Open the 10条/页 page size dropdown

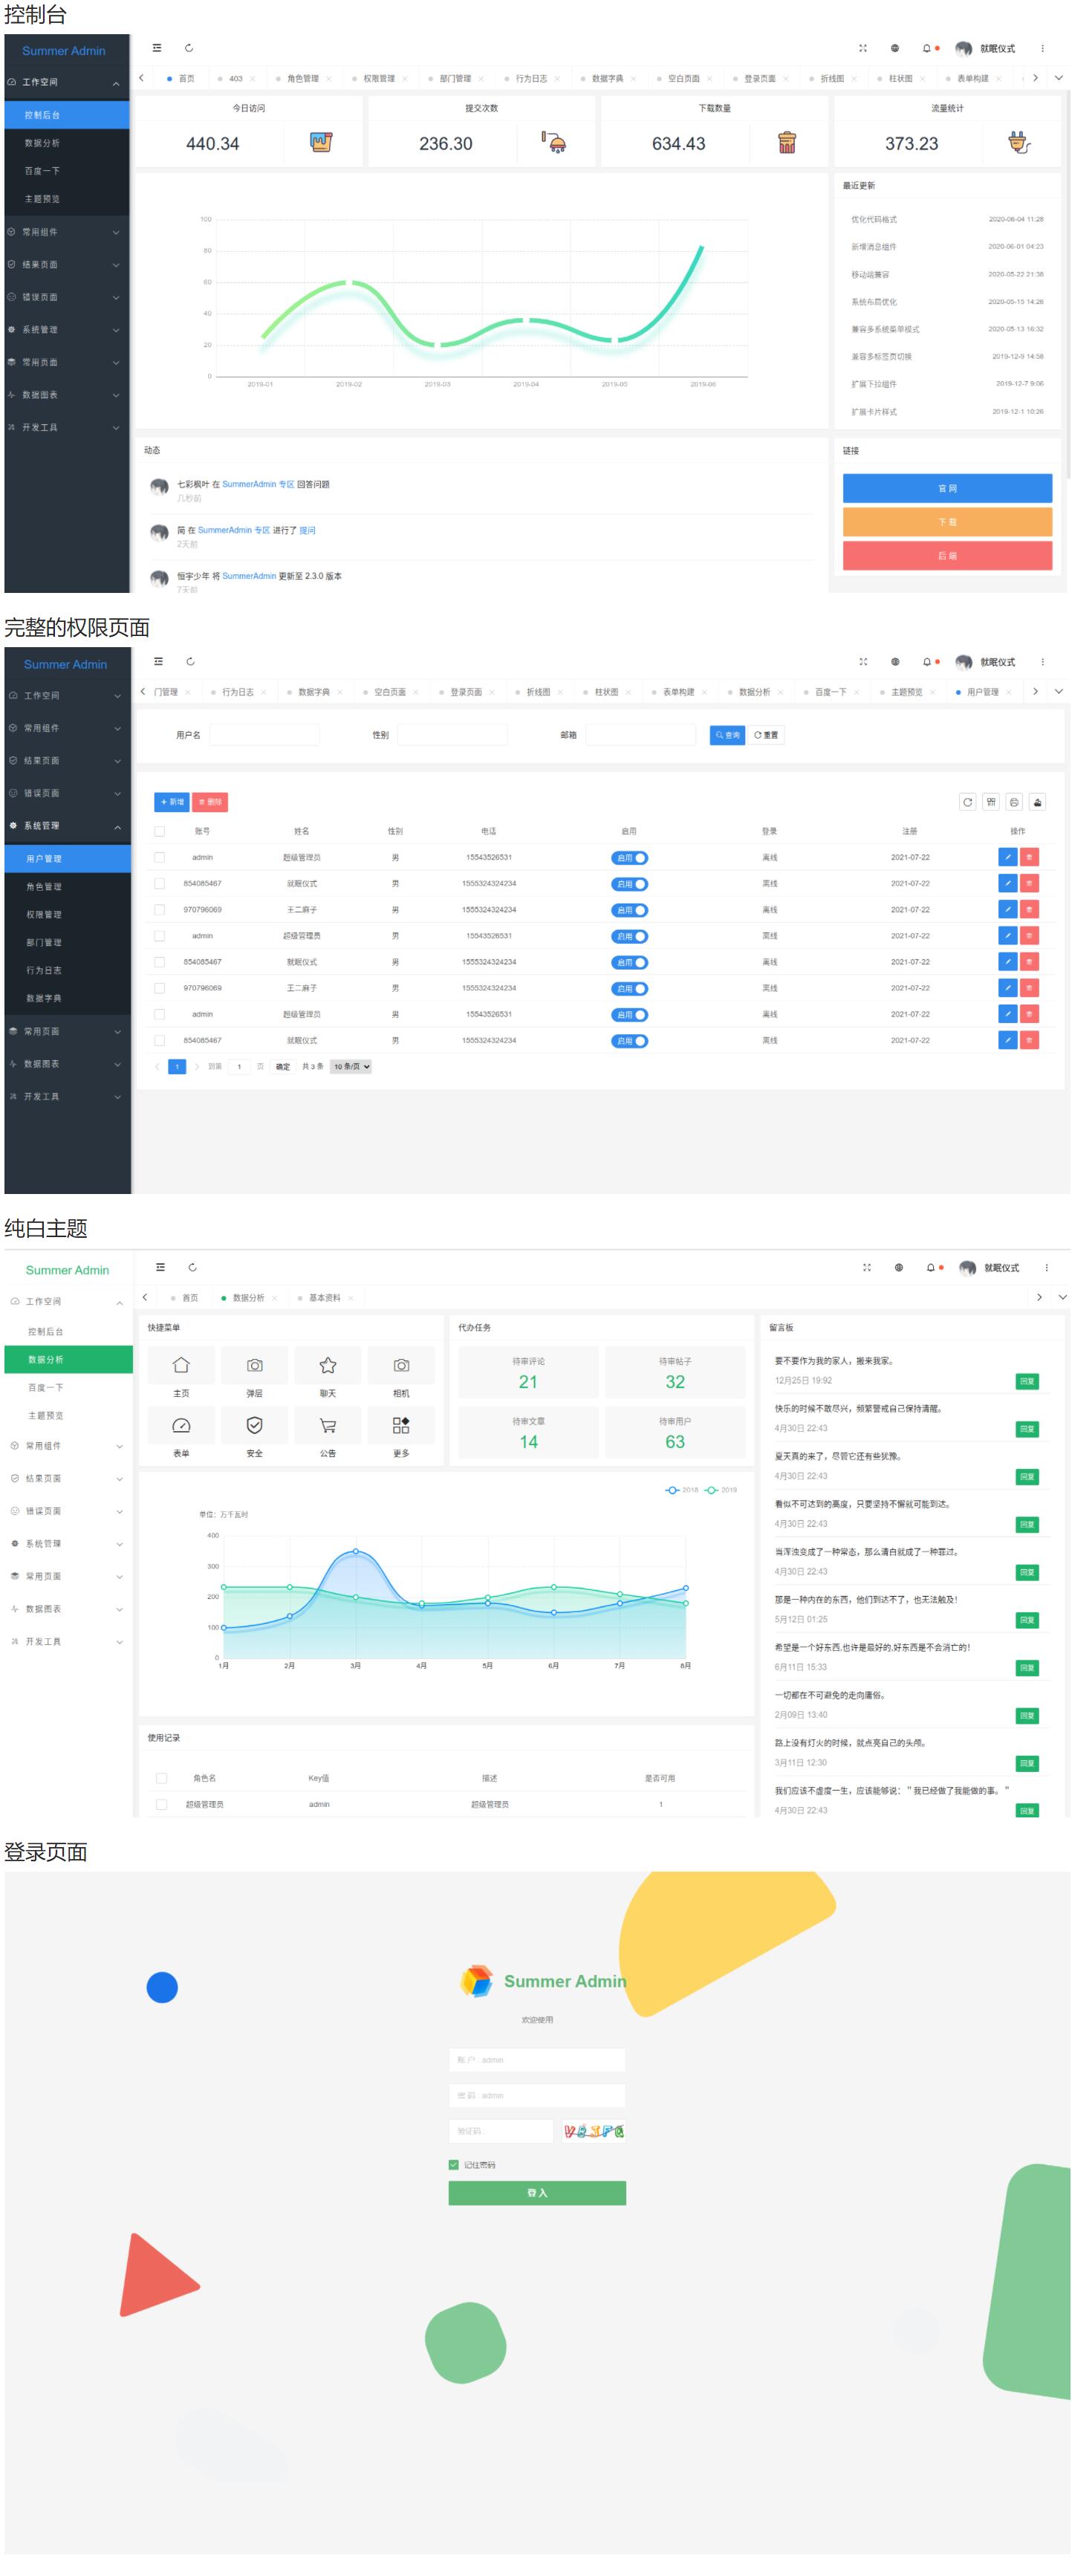[351, 1067]
